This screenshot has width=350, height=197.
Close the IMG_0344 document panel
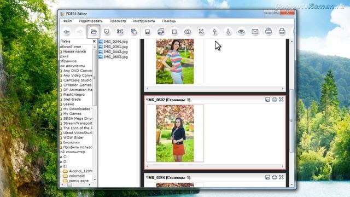[281, 177]
